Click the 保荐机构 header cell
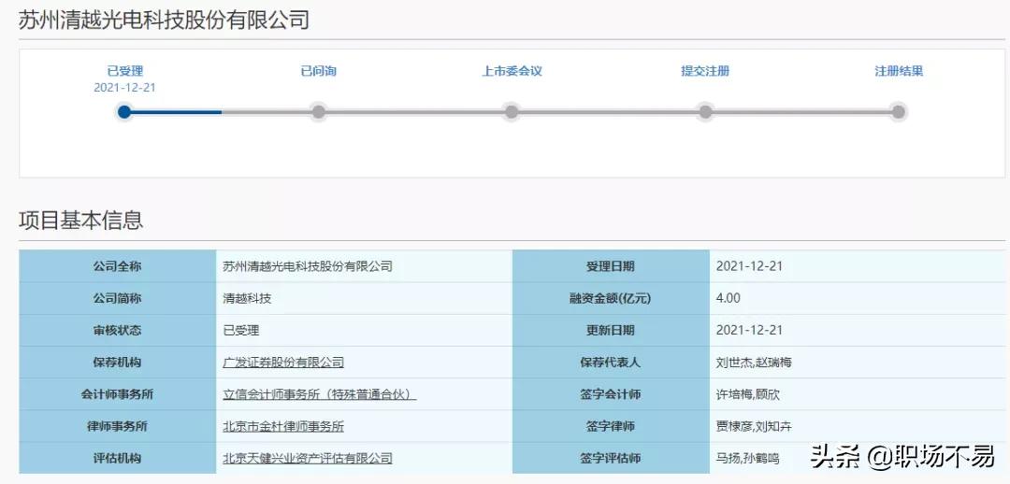The width and height of the screenshot is (1010, 484). (117, 363)
